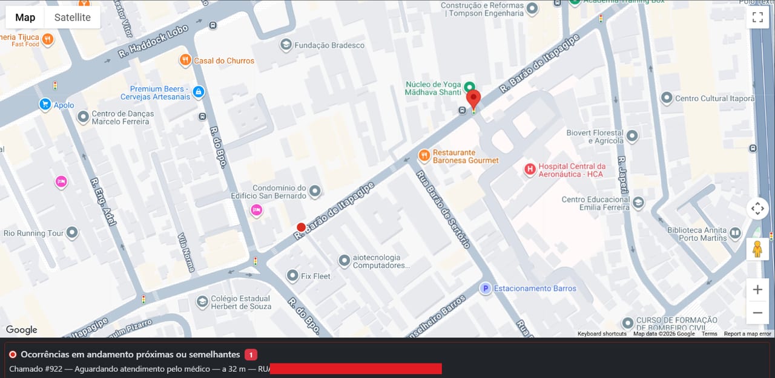Click Condomínio San Bernardo marker icon

314,192
